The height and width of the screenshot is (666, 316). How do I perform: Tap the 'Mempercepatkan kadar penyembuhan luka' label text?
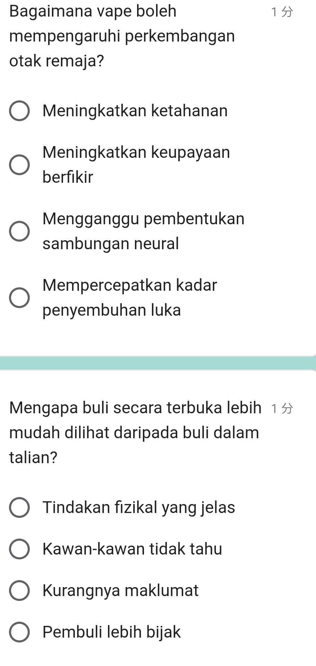click(x=130, y=297)
